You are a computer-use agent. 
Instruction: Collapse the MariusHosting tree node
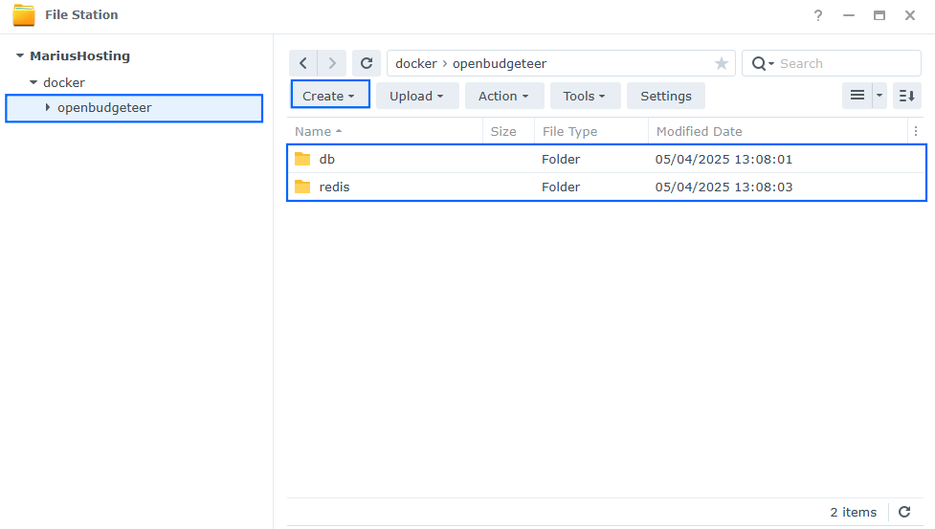(x=20, y=55)
